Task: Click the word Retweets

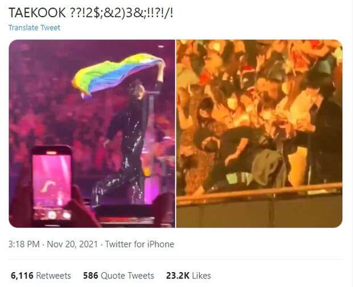Action: [x=54, y=276]
